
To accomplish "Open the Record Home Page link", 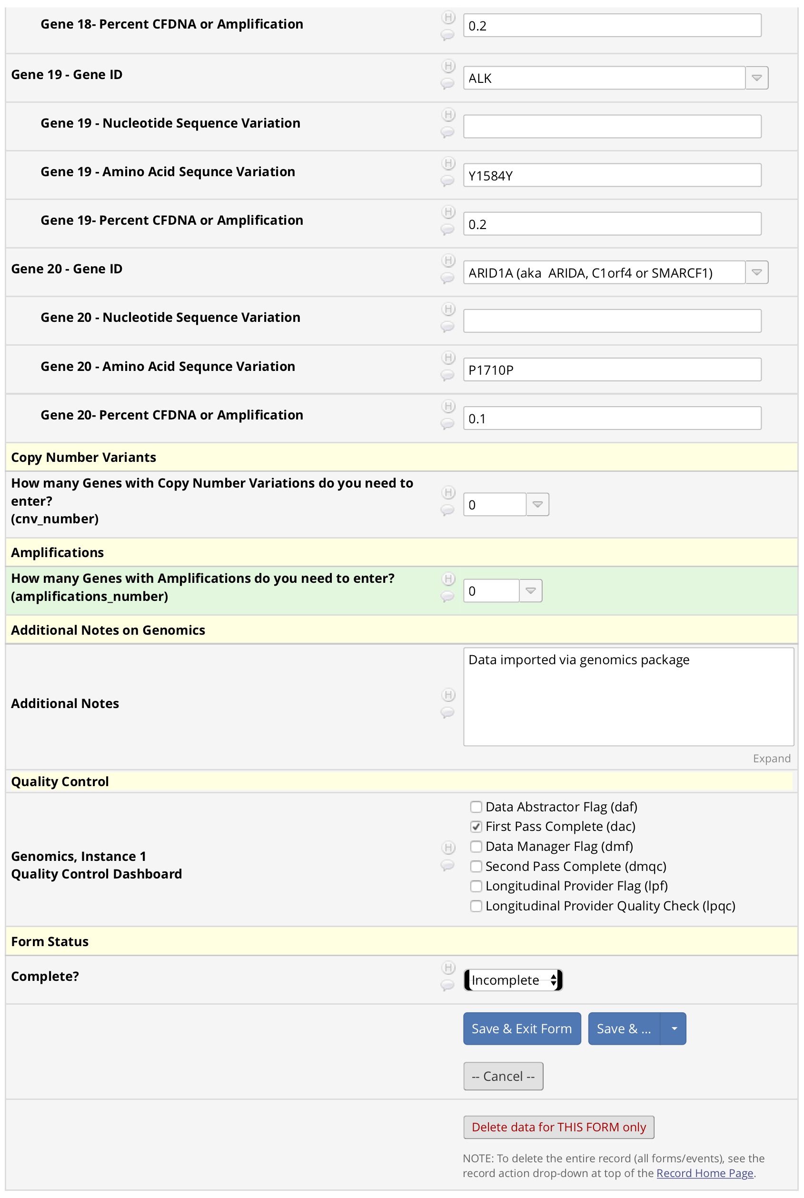I will [705, 1173].
